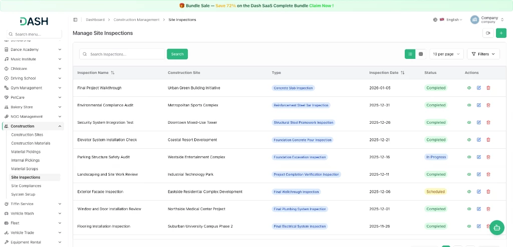Click the green Search button
This screenshot has width=513, height=247.
177,54
